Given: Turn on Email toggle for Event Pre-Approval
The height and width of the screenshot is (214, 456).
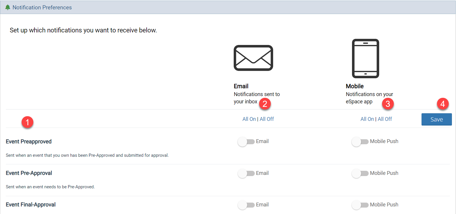Looking at the screenshot, I should [246, 173].
